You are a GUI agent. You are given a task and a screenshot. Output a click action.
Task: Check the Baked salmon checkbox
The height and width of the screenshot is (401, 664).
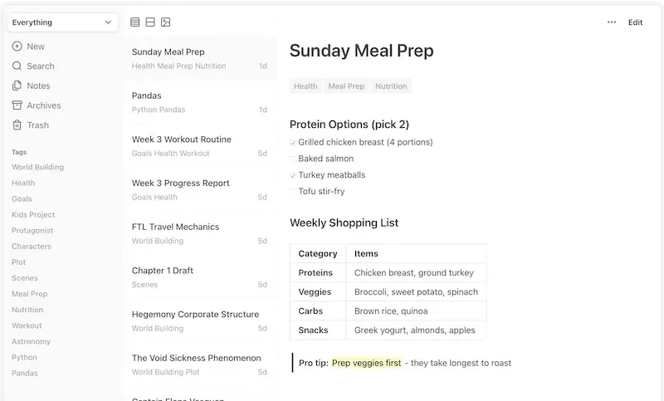(x=293, y=159)
